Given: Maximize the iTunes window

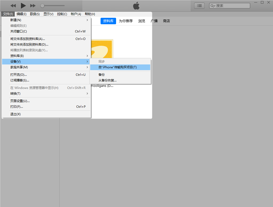Looking at the screenshot, I should point(262,2).
